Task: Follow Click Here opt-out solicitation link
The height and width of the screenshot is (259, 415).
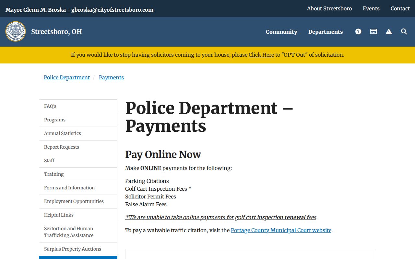Action: coord(261,55)
